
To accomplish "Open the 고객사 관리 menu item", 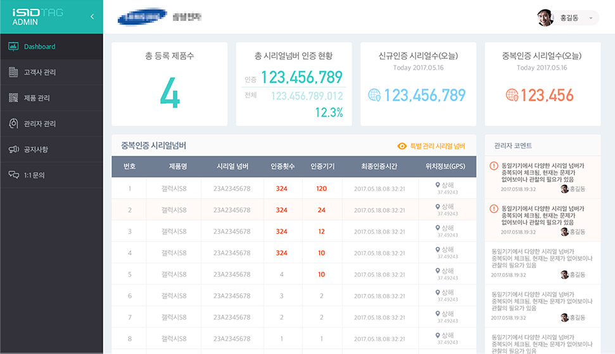I will click(x=40, y=72).
